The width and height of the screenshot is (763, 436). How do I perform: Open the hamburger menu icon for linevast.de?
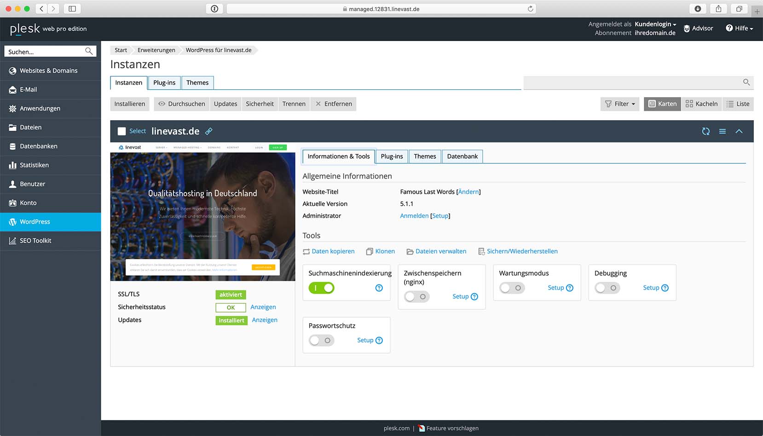(723, 131)
